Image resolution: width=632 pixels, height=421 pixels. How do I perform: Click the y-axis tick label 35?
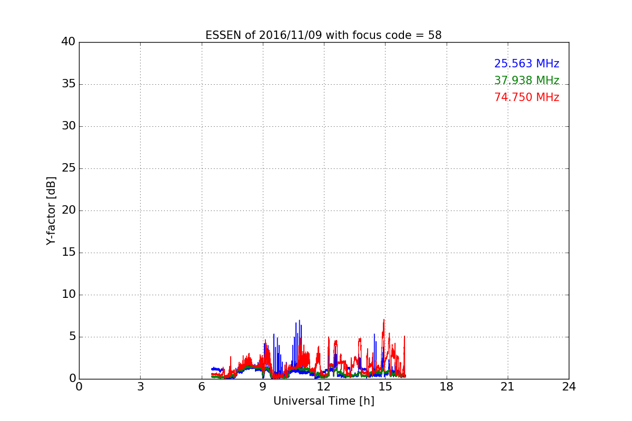click(68, 84)
